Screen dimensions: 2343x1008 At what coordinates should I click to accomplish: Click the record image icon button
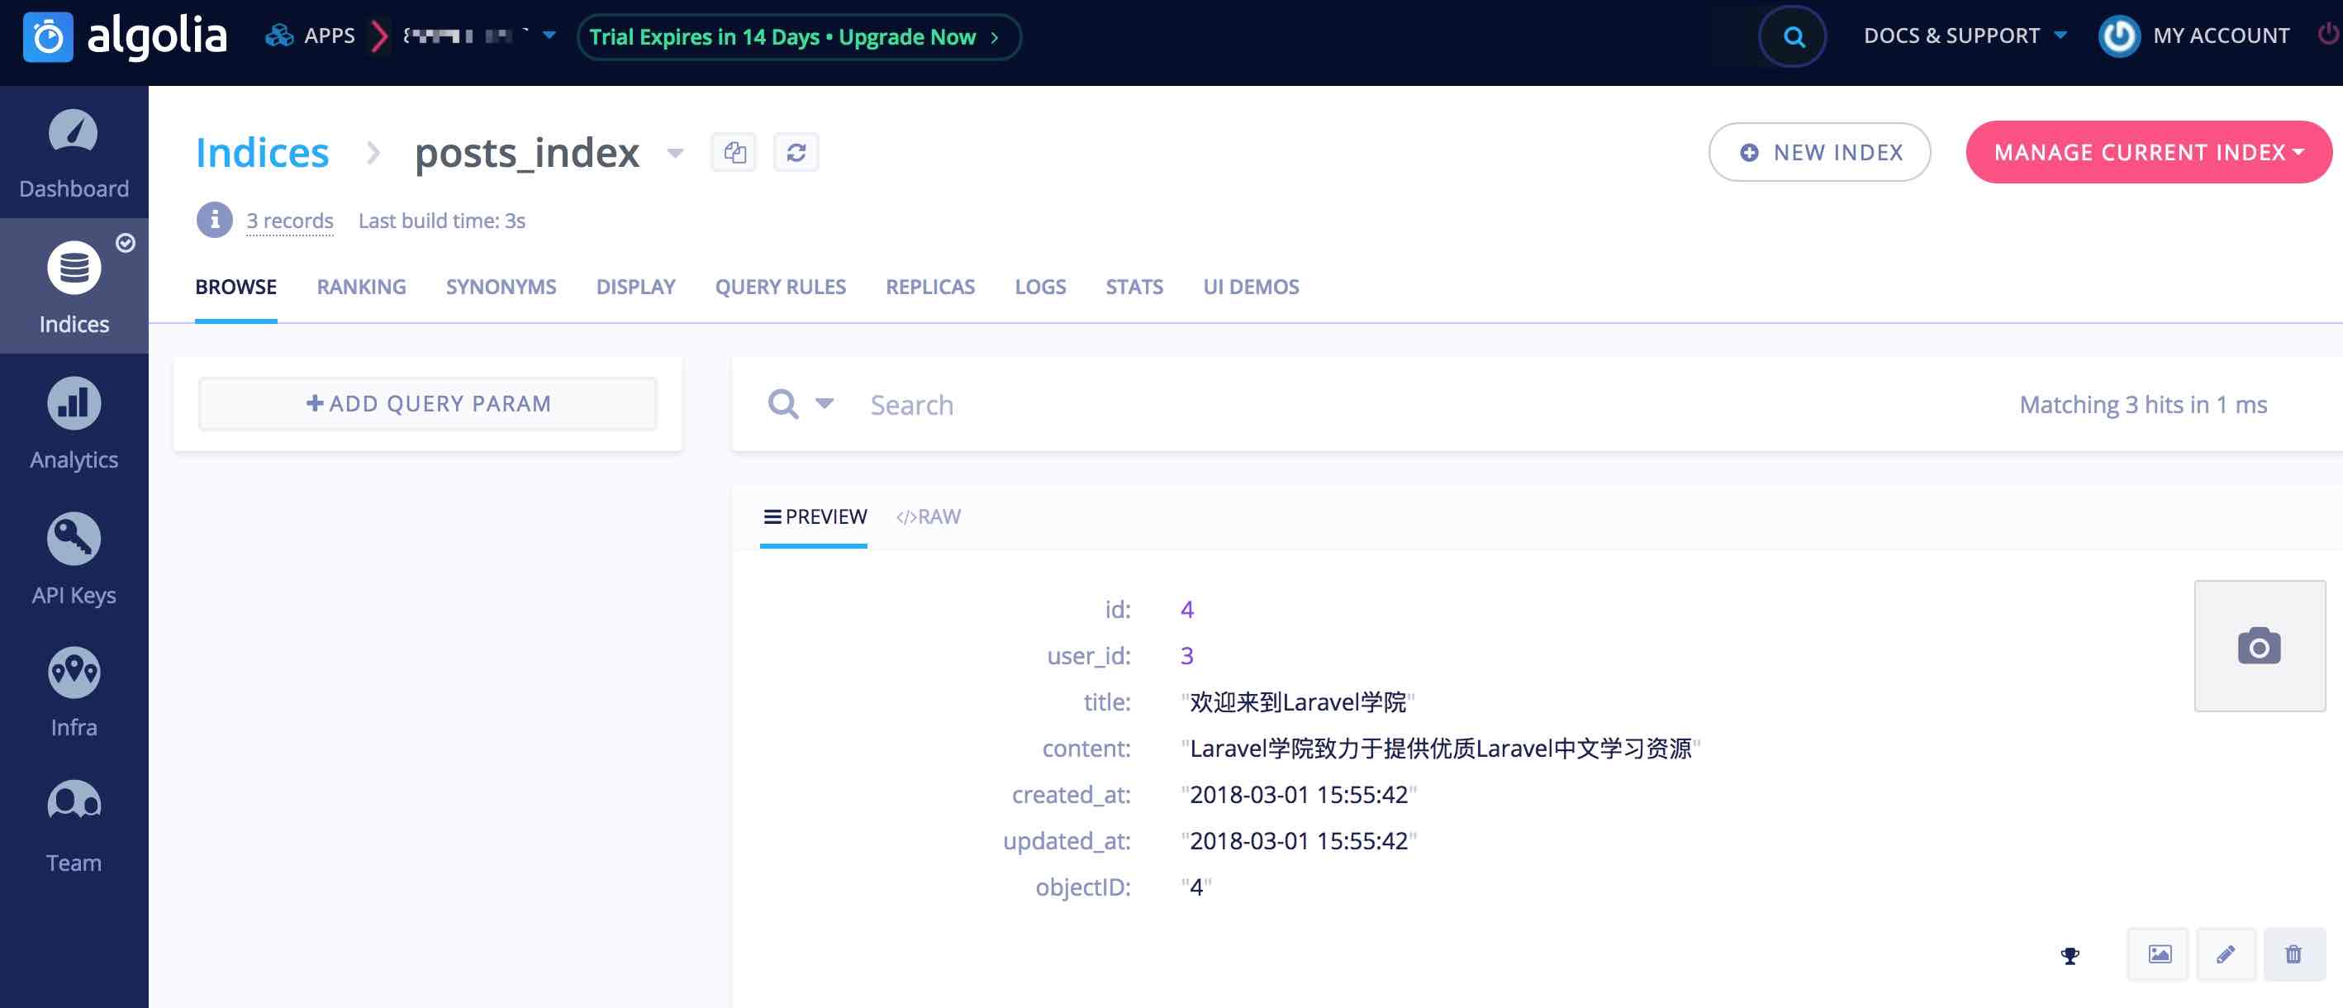[2159, 954]
